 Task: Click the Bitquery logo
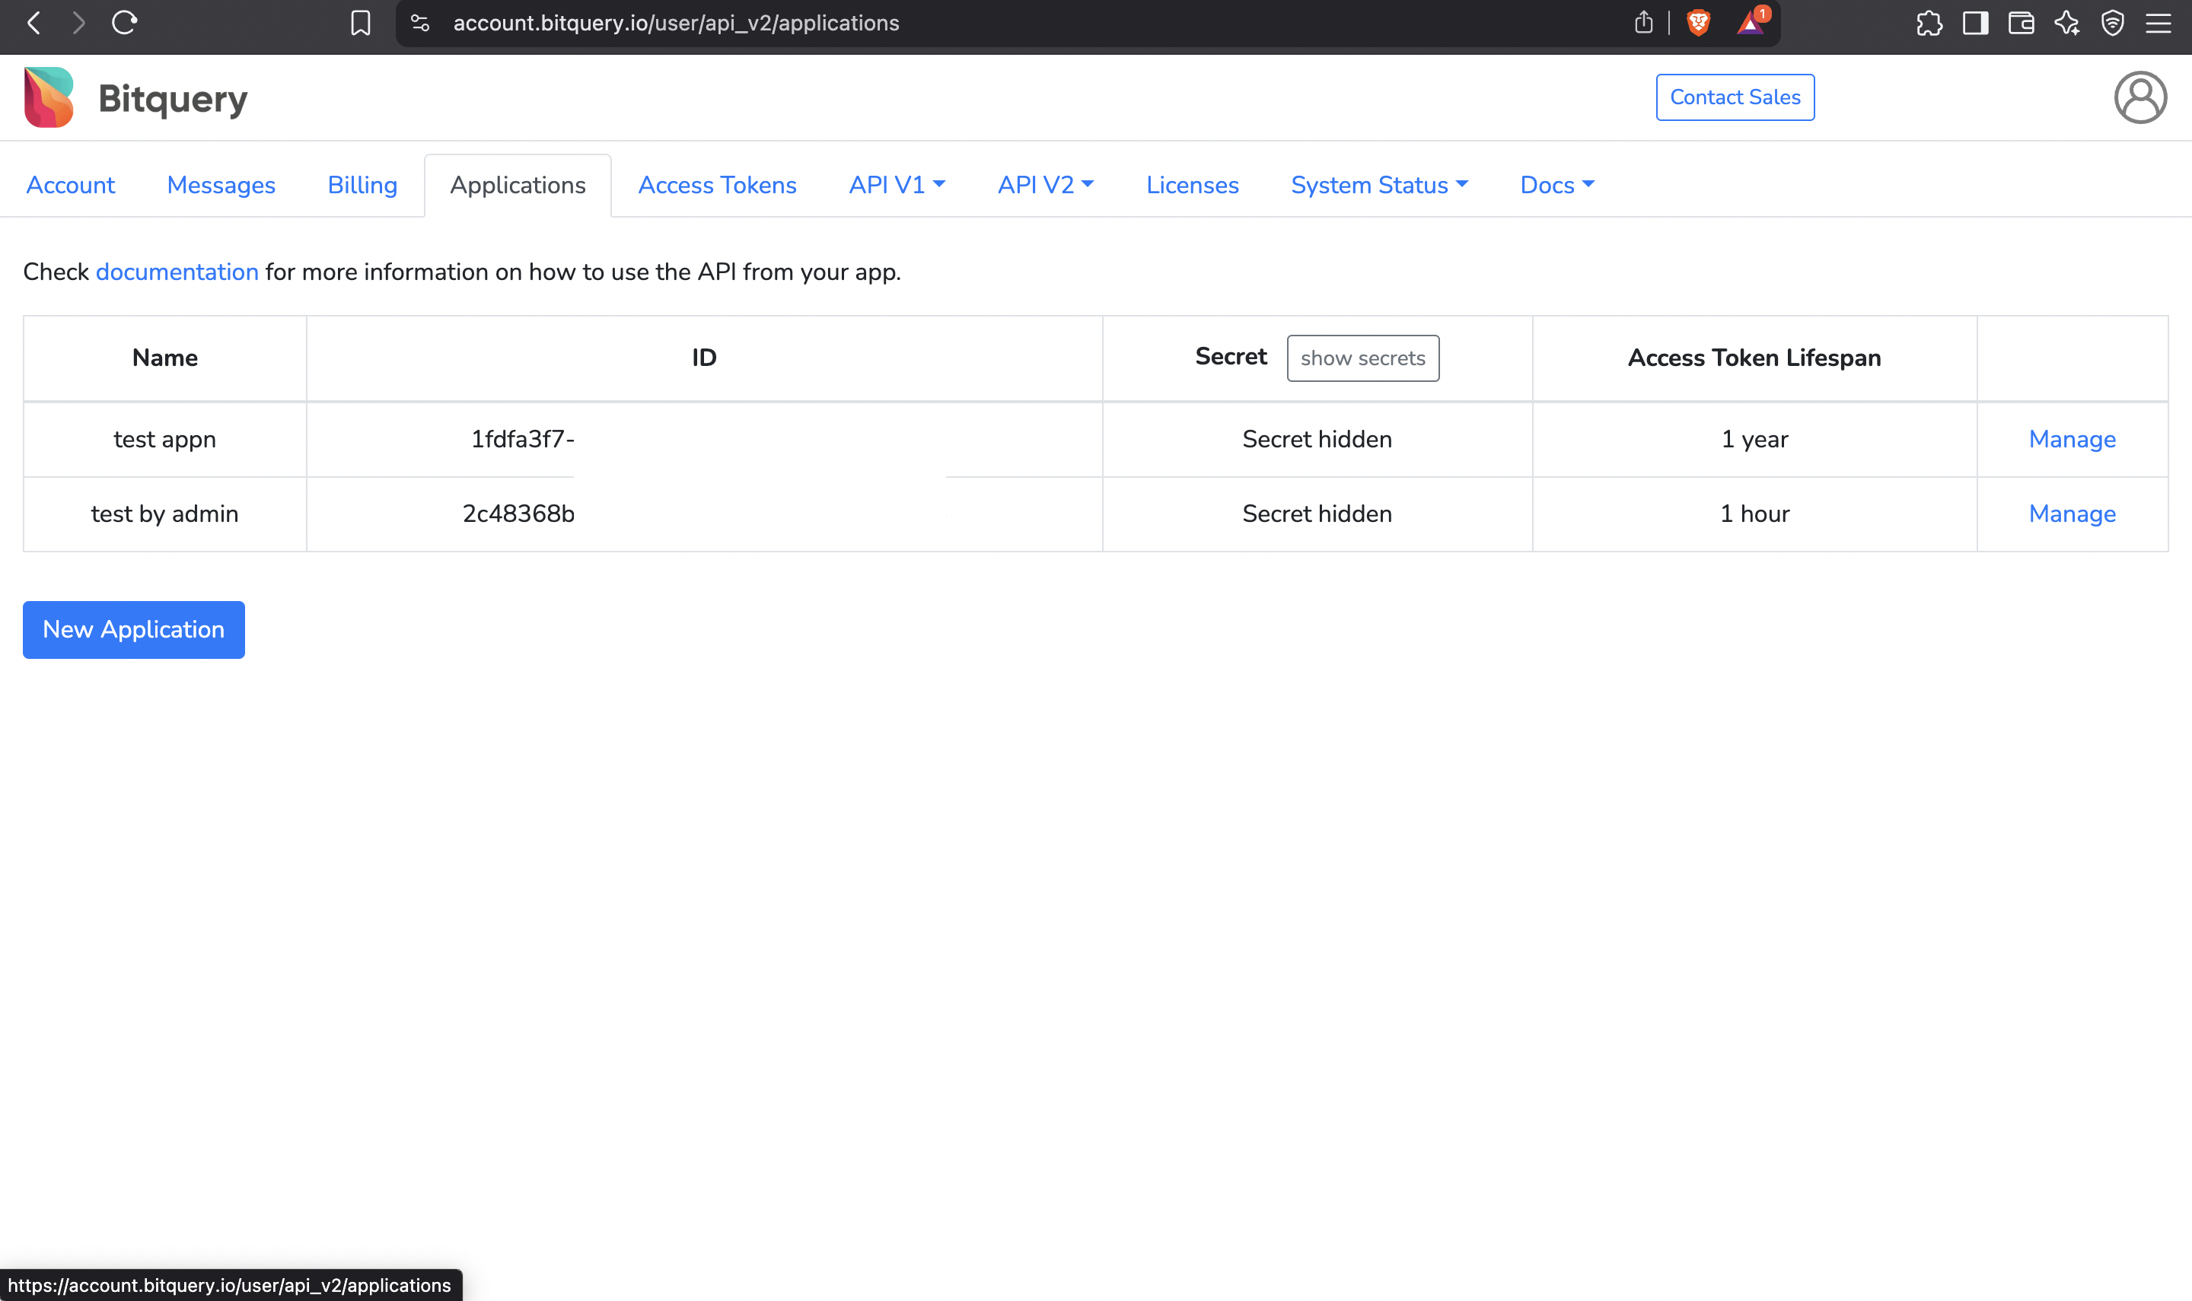coord(49,97)
